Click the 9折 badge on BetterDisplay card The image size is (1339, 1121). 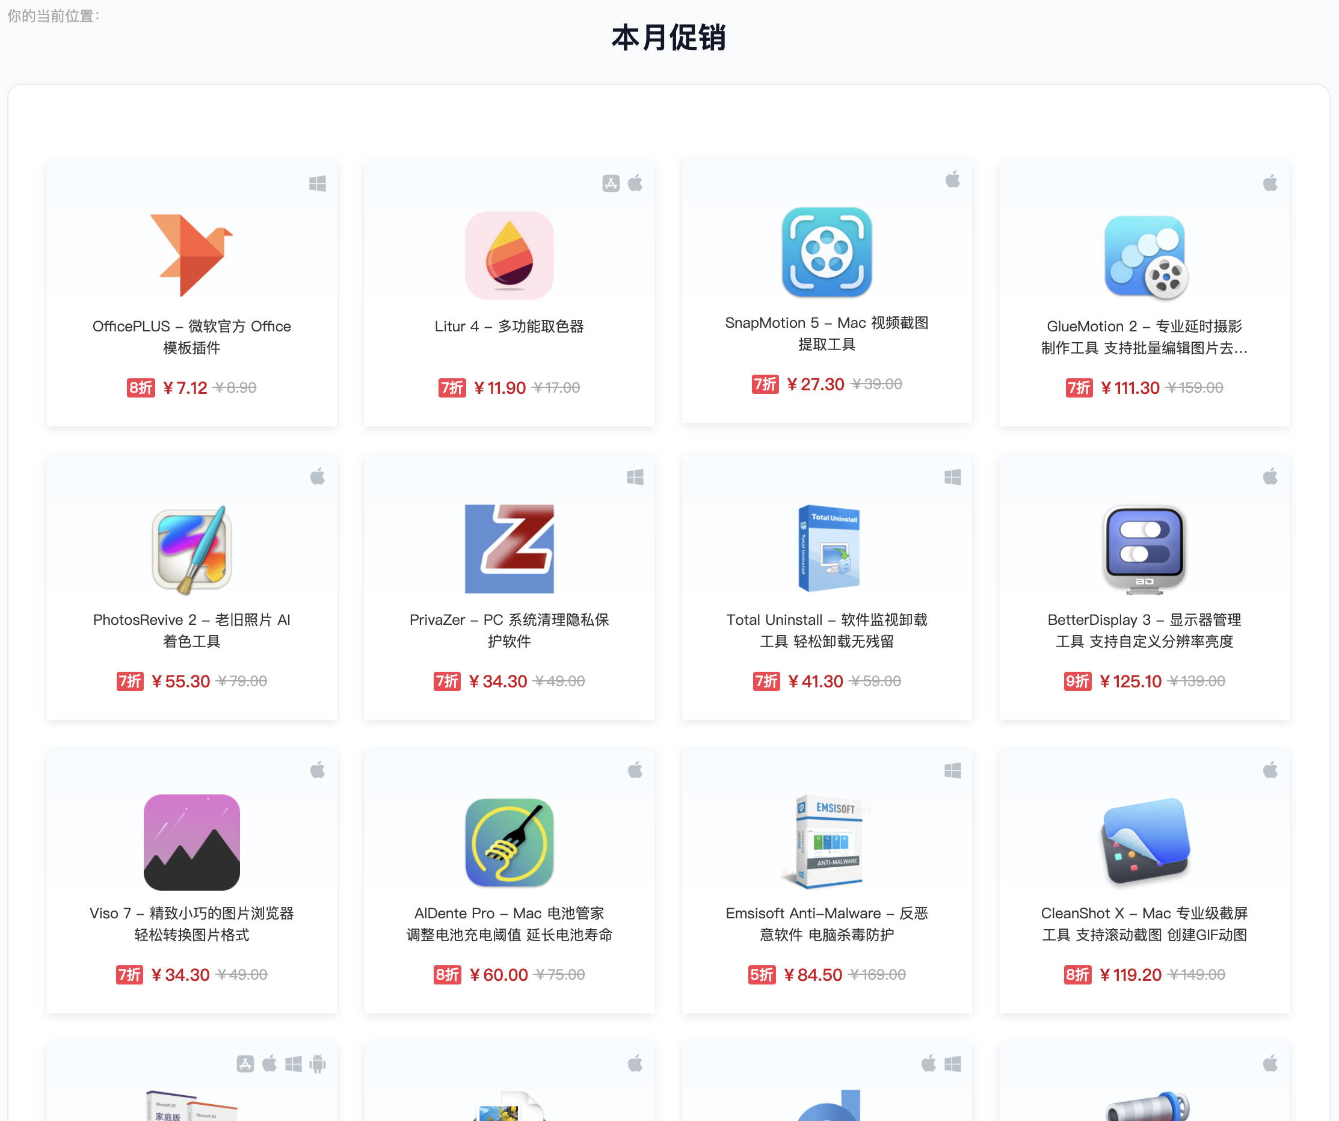(1077, 681)
